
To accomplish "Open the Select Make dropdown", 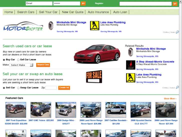I will click(21, 65).
